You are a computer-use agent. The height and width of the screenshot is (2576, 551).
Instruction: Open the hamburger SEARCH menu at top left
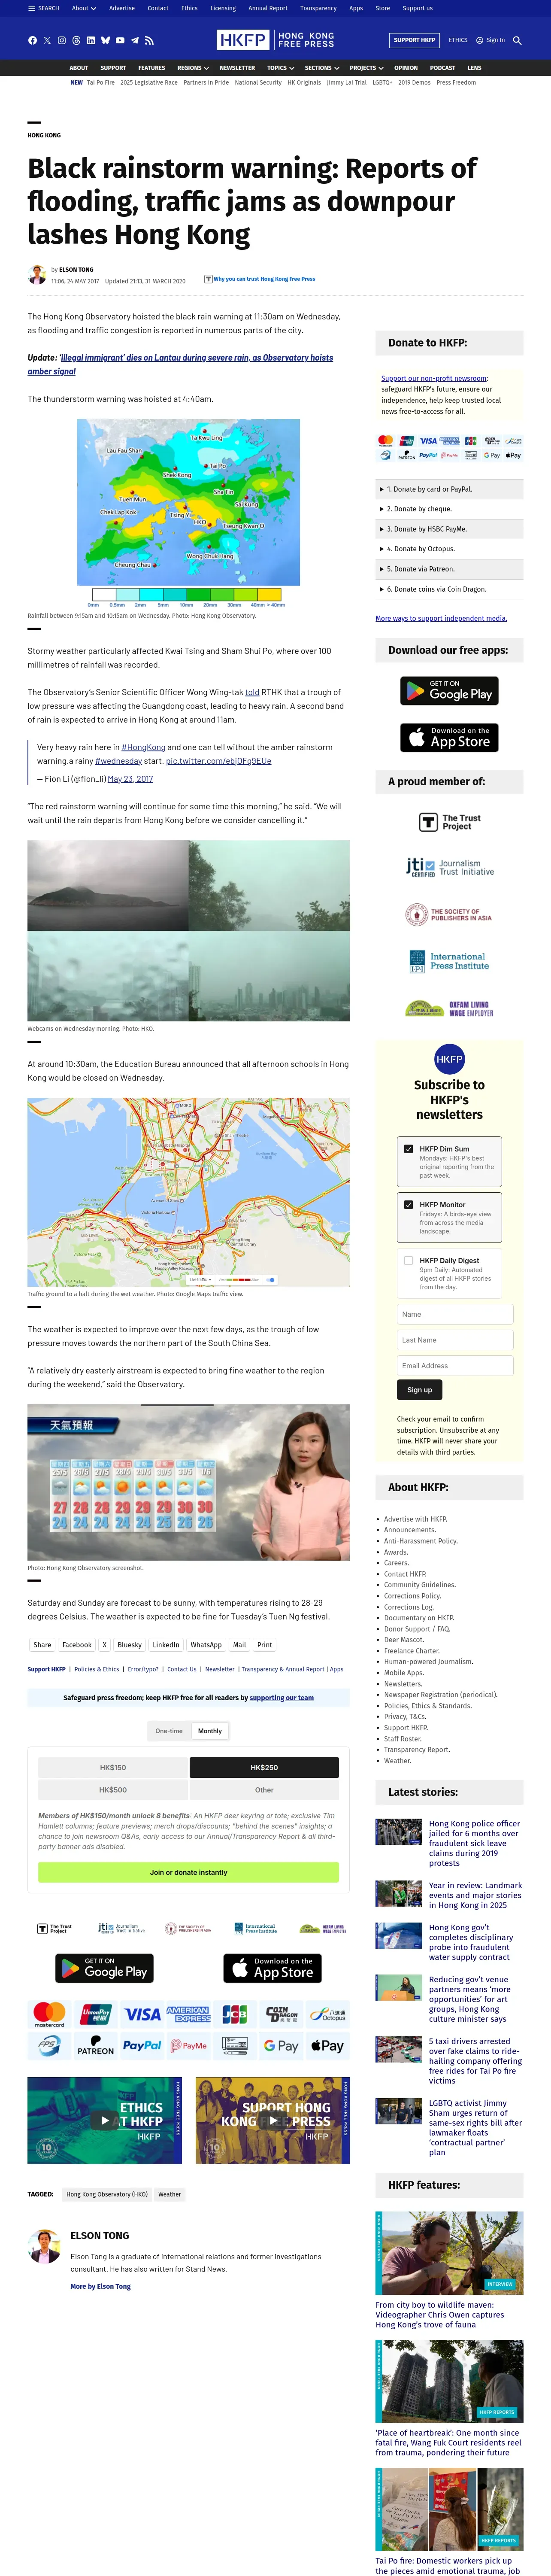[44, 8]
